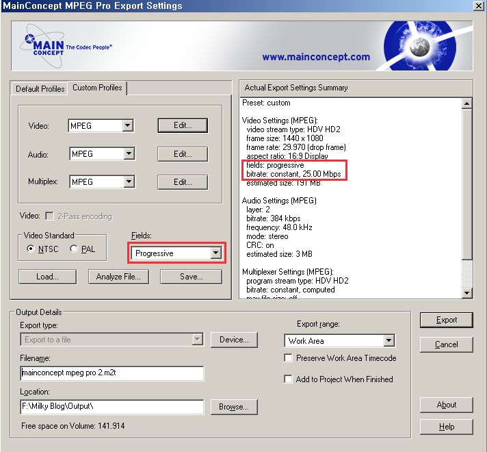Viewport: 487px width, 452px height.
Task: Click the Device... button
Action: click(234, 340)
